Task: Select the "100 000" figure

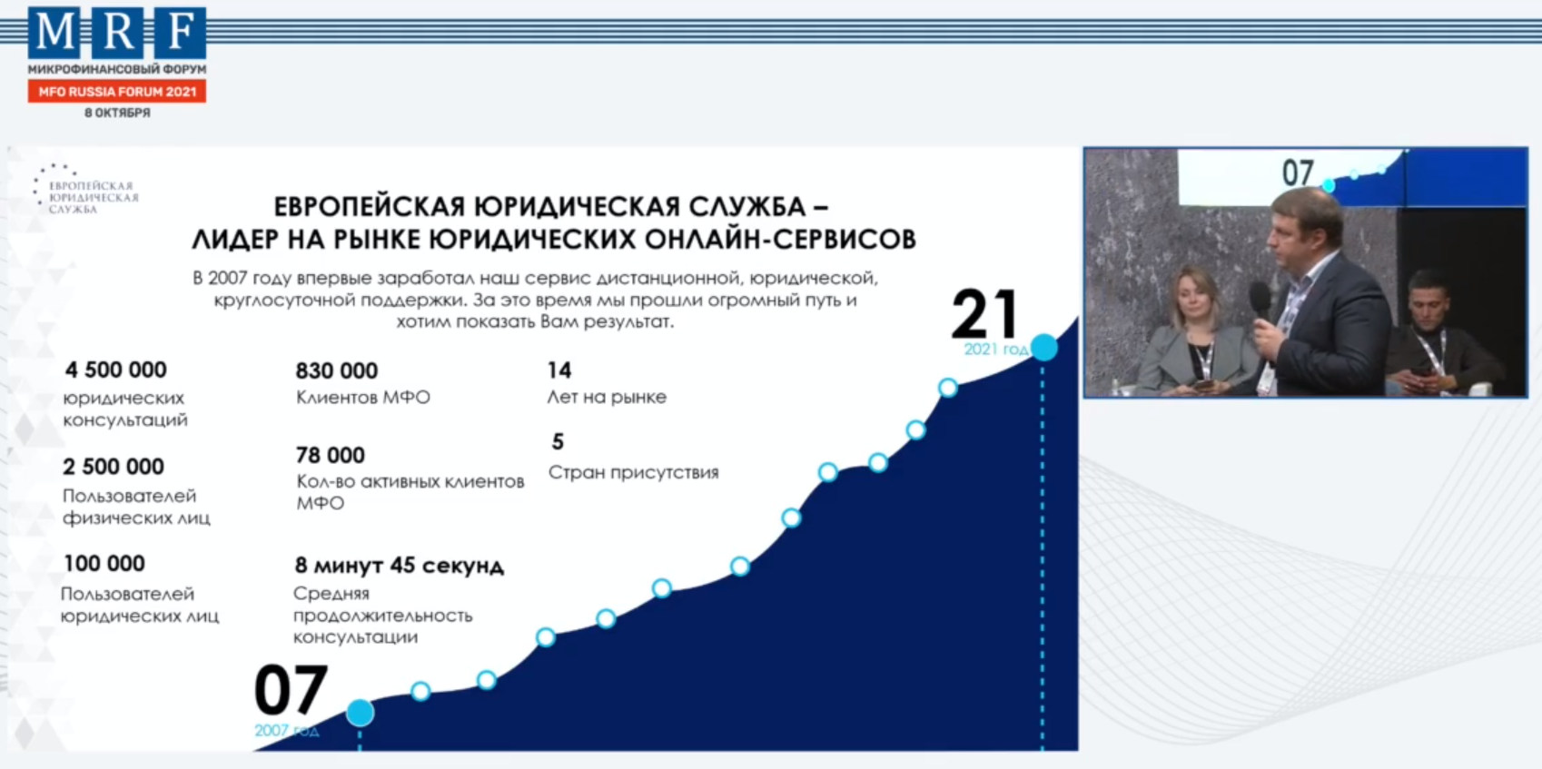Action: pos(104,564)
